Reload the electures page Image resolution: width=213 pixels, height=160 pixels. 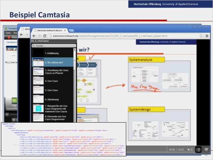44,36
